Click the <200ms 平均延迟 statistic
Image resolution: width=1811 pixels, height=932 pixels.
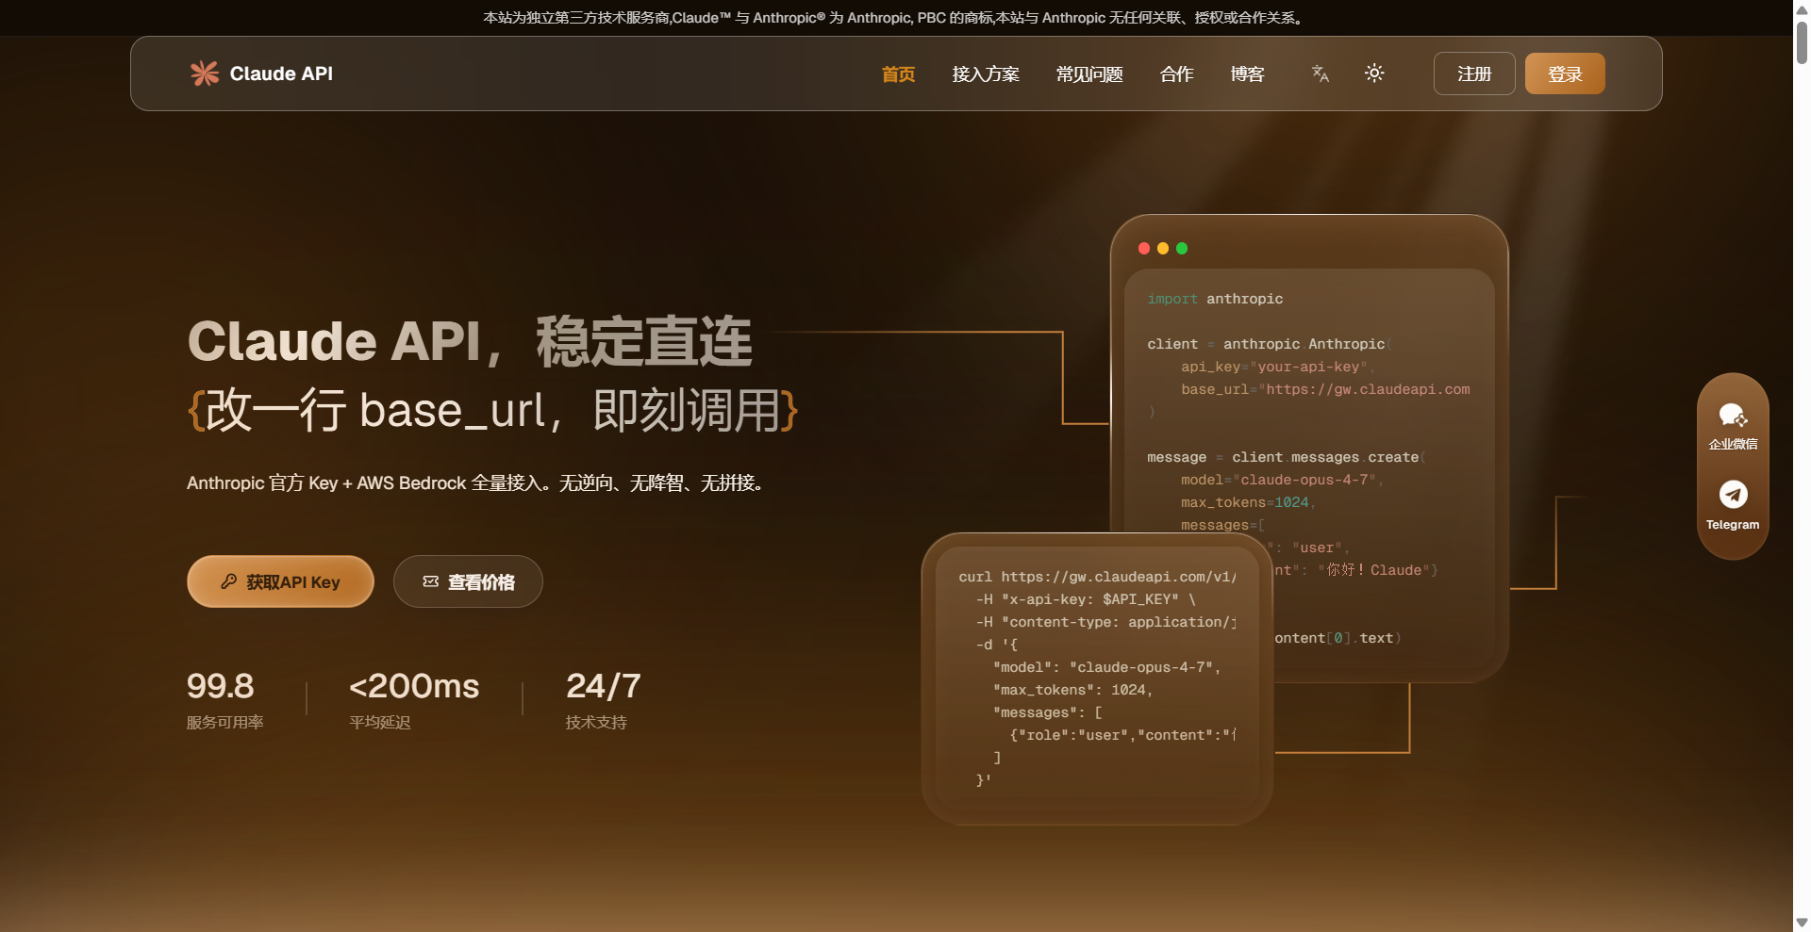coord(414,699)
